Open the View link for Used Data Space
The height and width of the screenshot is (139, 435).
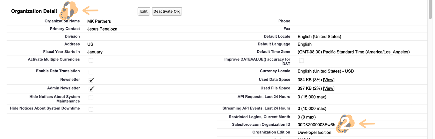pyautogui.click(x=329, y=80)
